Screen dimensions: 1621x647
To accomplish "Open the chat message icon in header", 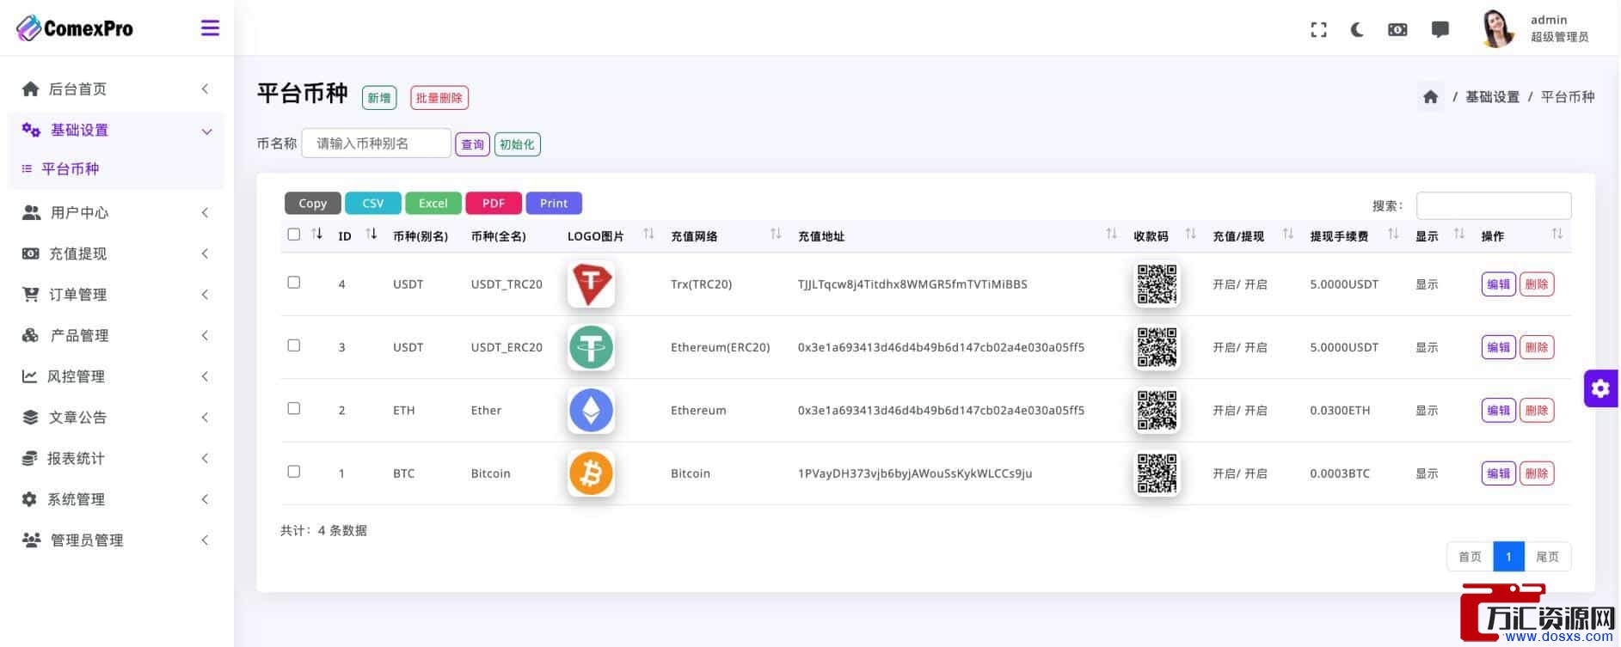I will [1440, 30].
